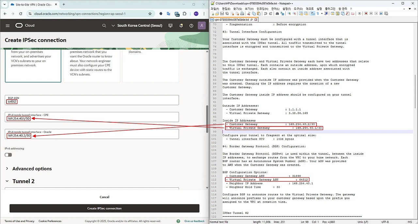Click the Notepad++ Save file toolbar icon
This screenshot has height=224, width=418.
[222, 14]
